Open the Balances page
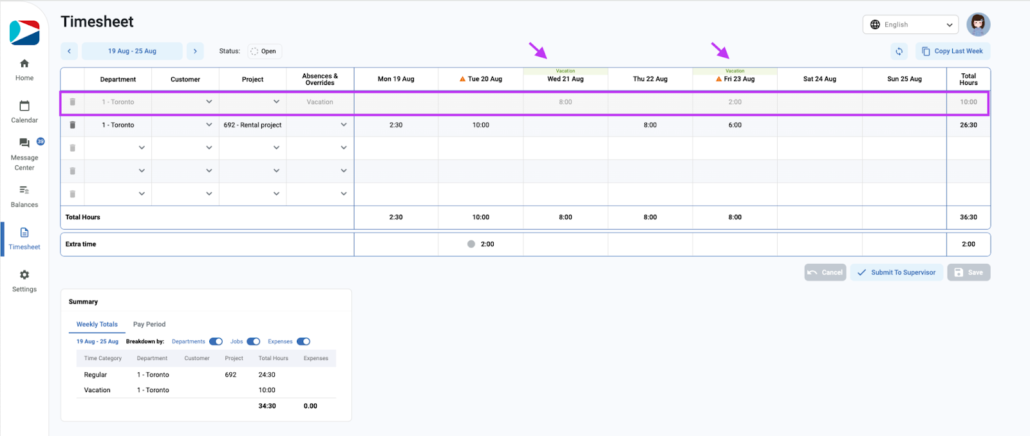 pyautogui.click(x=24, y=196)
